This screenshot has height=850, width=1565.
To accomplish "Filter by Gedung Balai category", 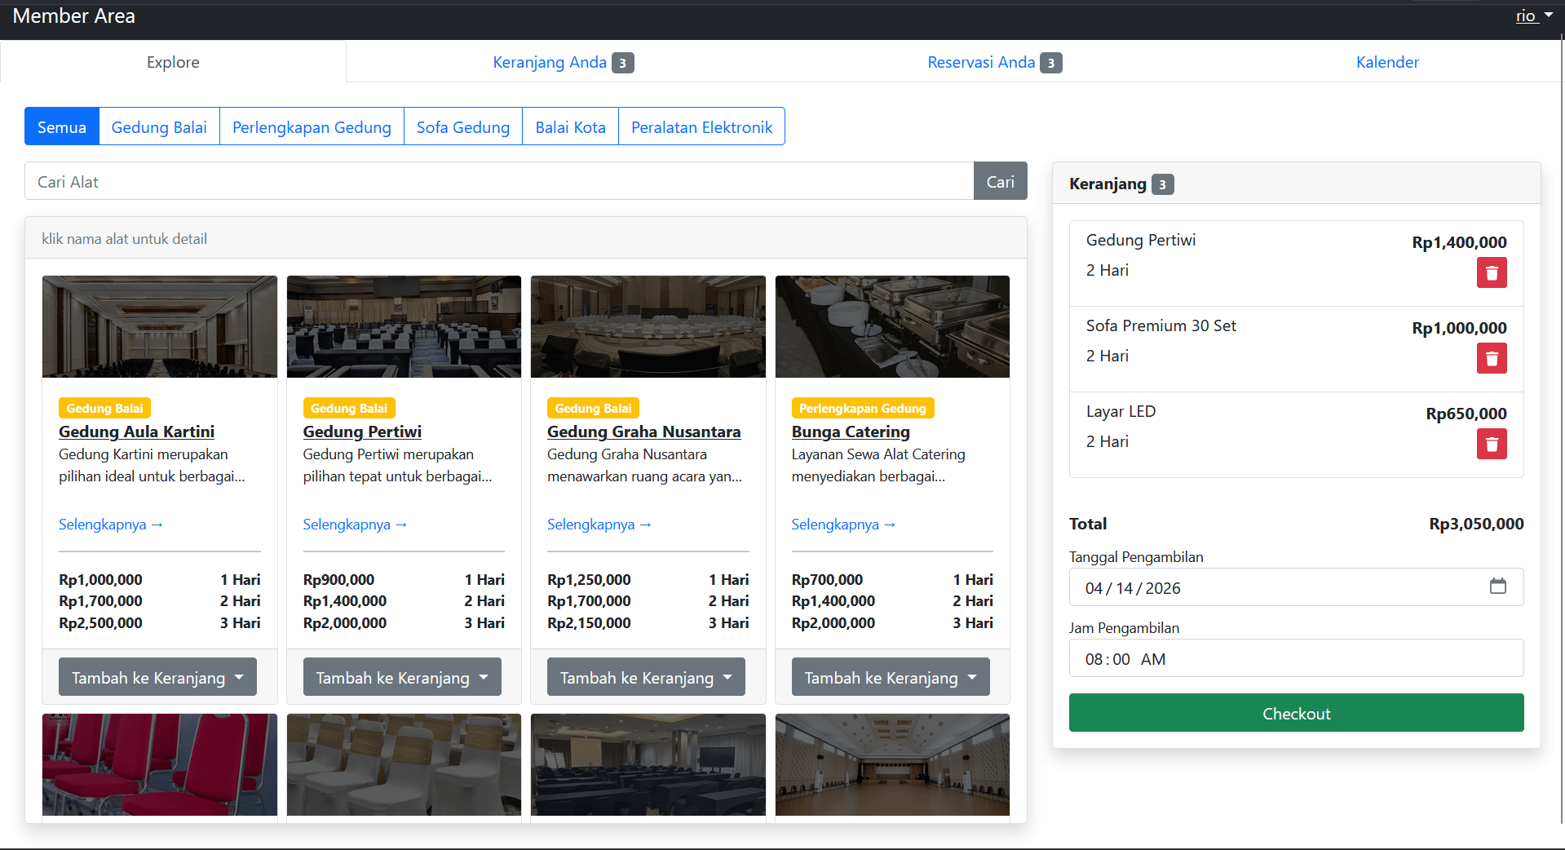I will click(x=159, y=126).
